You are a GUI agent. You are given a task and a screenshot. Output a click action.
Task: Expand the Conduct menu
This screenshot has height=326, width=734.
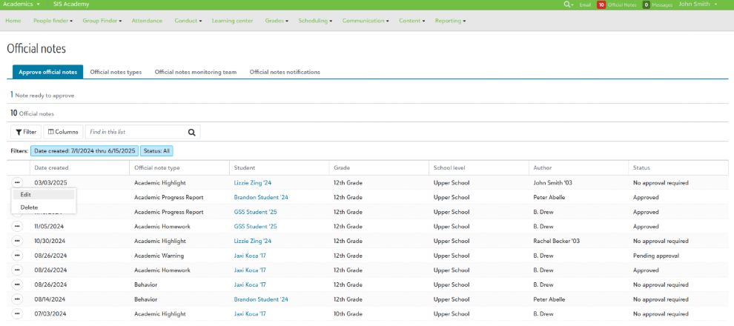pyautogui.click(x=188, y=21)
